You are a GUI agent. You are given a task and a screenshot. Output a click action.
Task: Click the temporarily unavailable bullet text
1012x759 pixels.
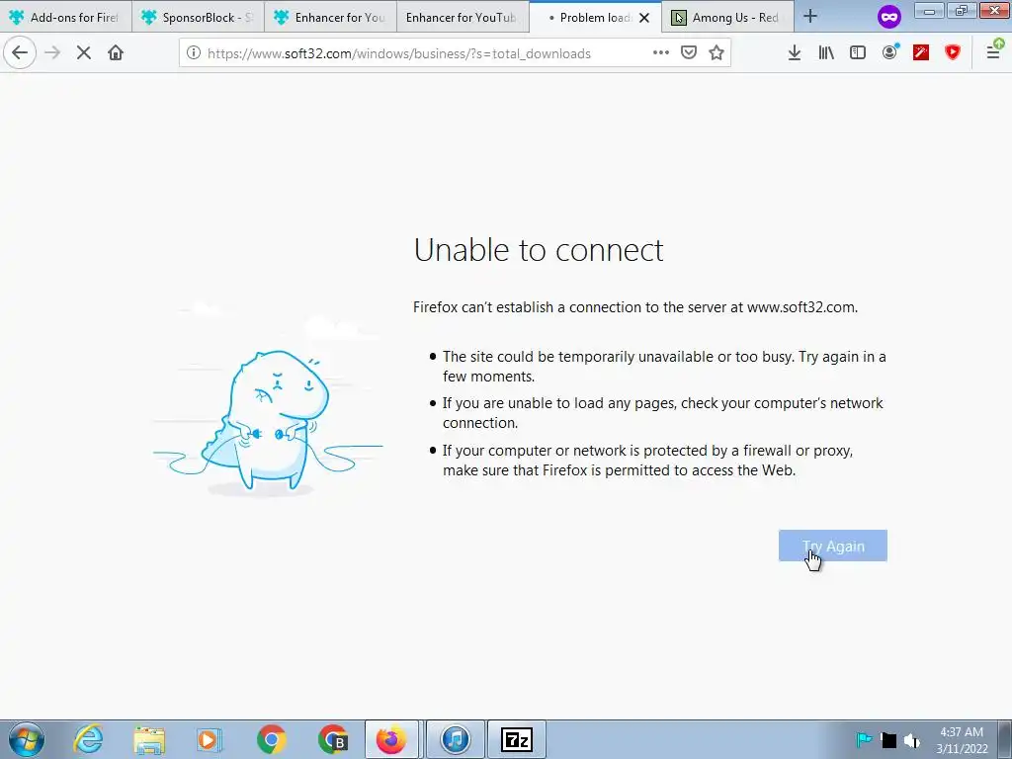pyautogui.click(x=664, y=366)
